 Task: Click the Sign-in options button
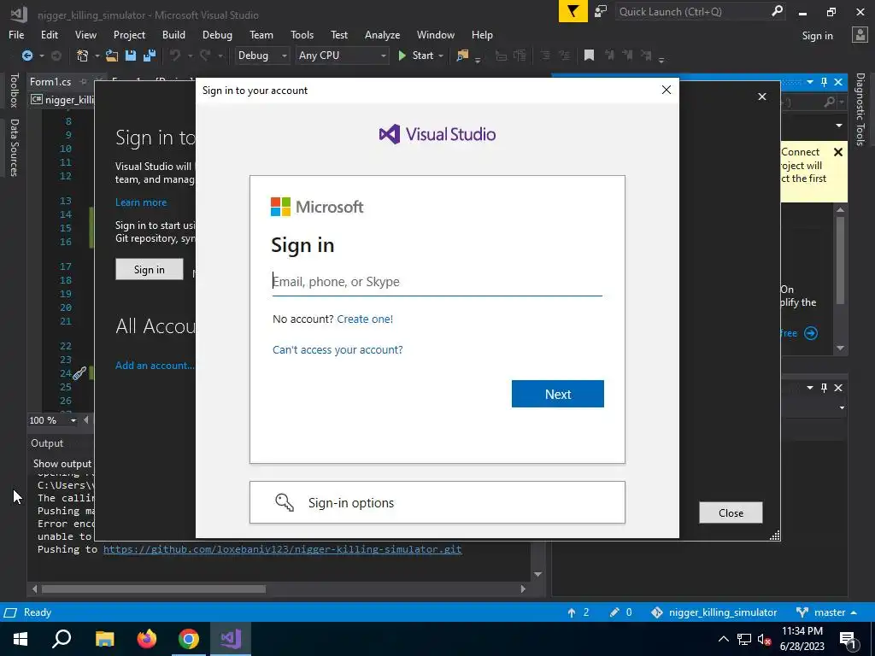tap(437, 502)
